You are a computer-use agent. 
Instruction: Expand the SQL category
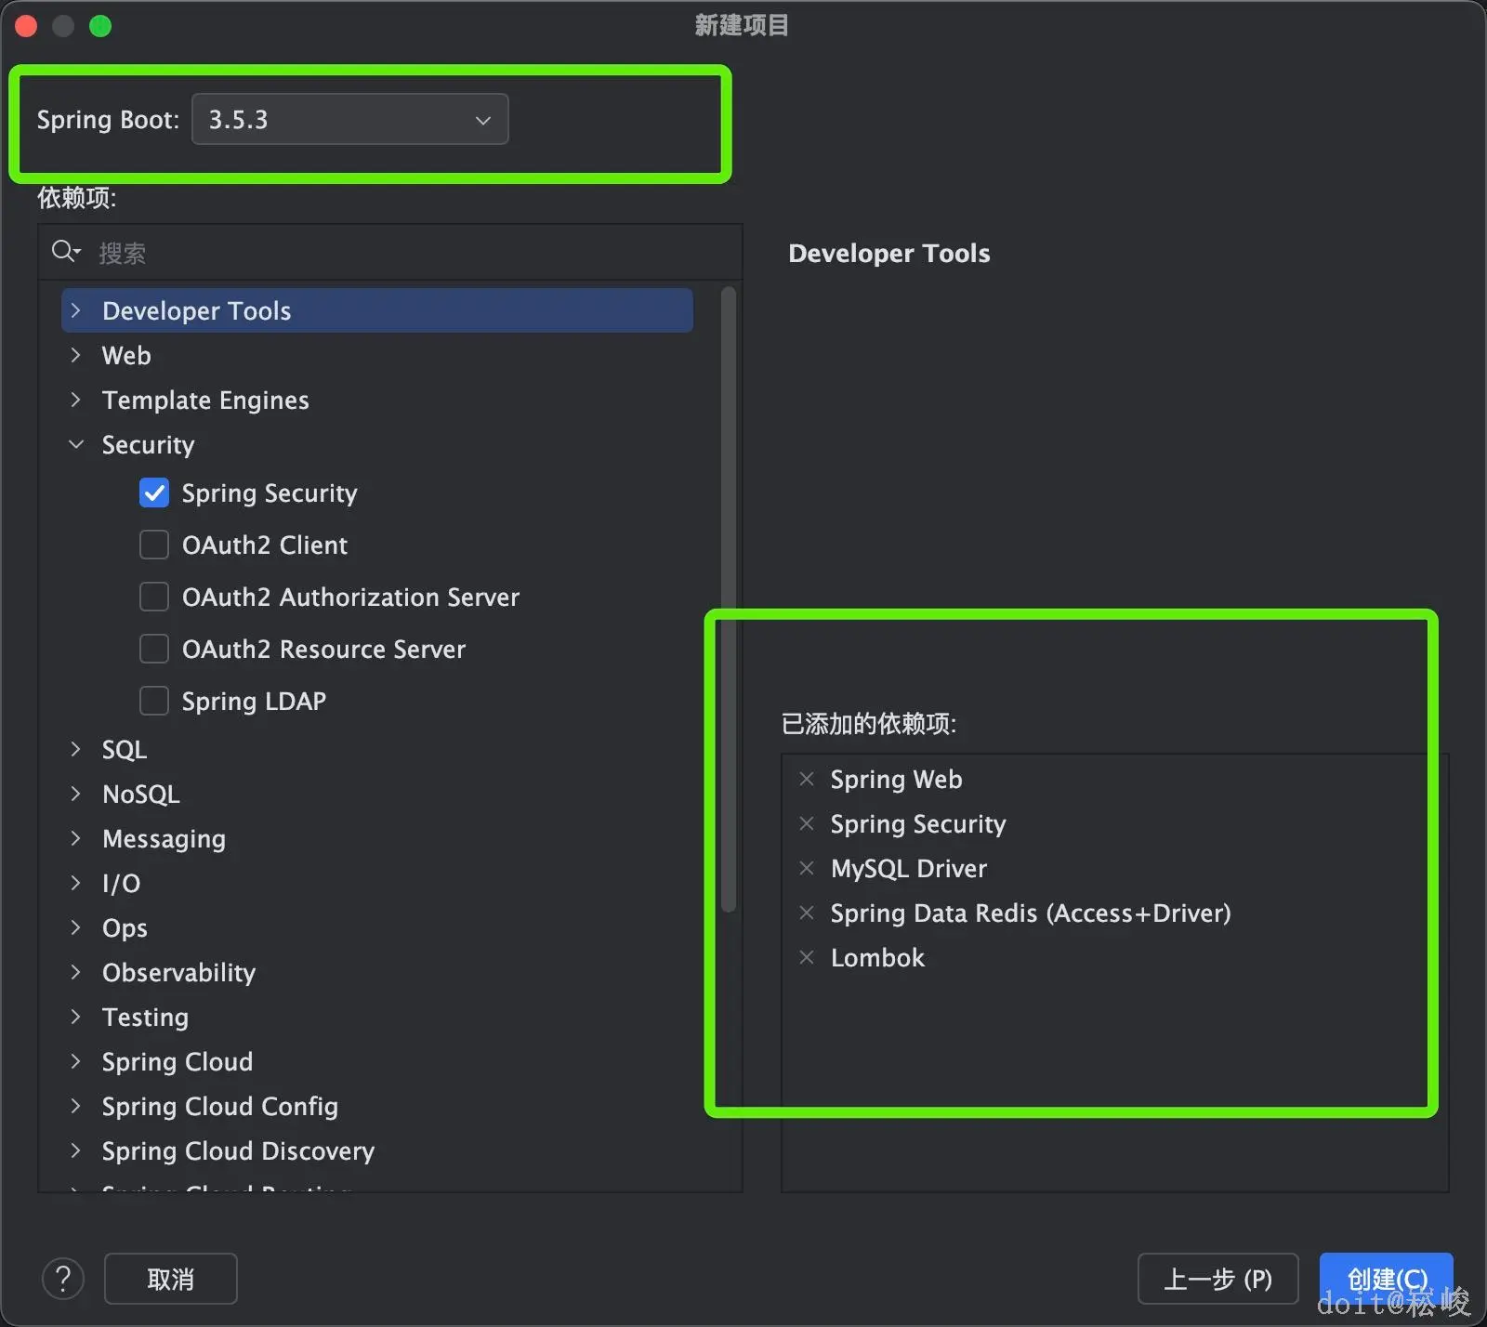coord(76,749)
